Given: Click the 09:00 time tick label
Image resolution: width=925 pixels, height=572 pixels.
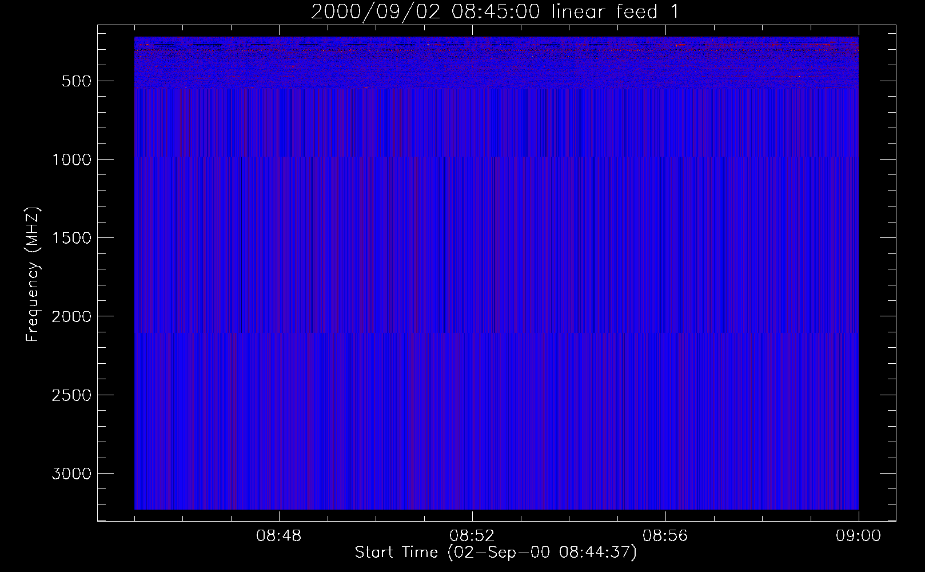Looking at the screenshot, I should click(859, 536).
